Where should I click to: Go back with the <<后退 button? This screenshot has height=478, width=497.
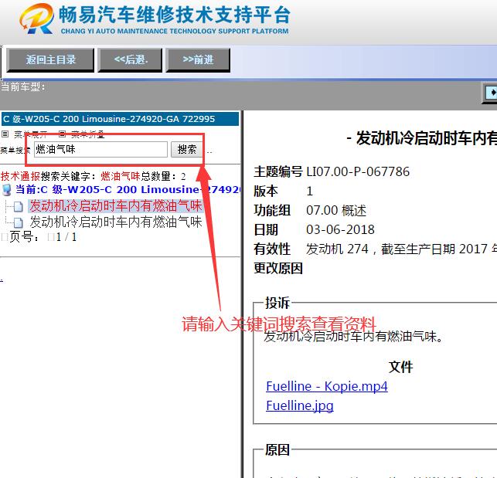pyautogui.click(x=131, y=60)
